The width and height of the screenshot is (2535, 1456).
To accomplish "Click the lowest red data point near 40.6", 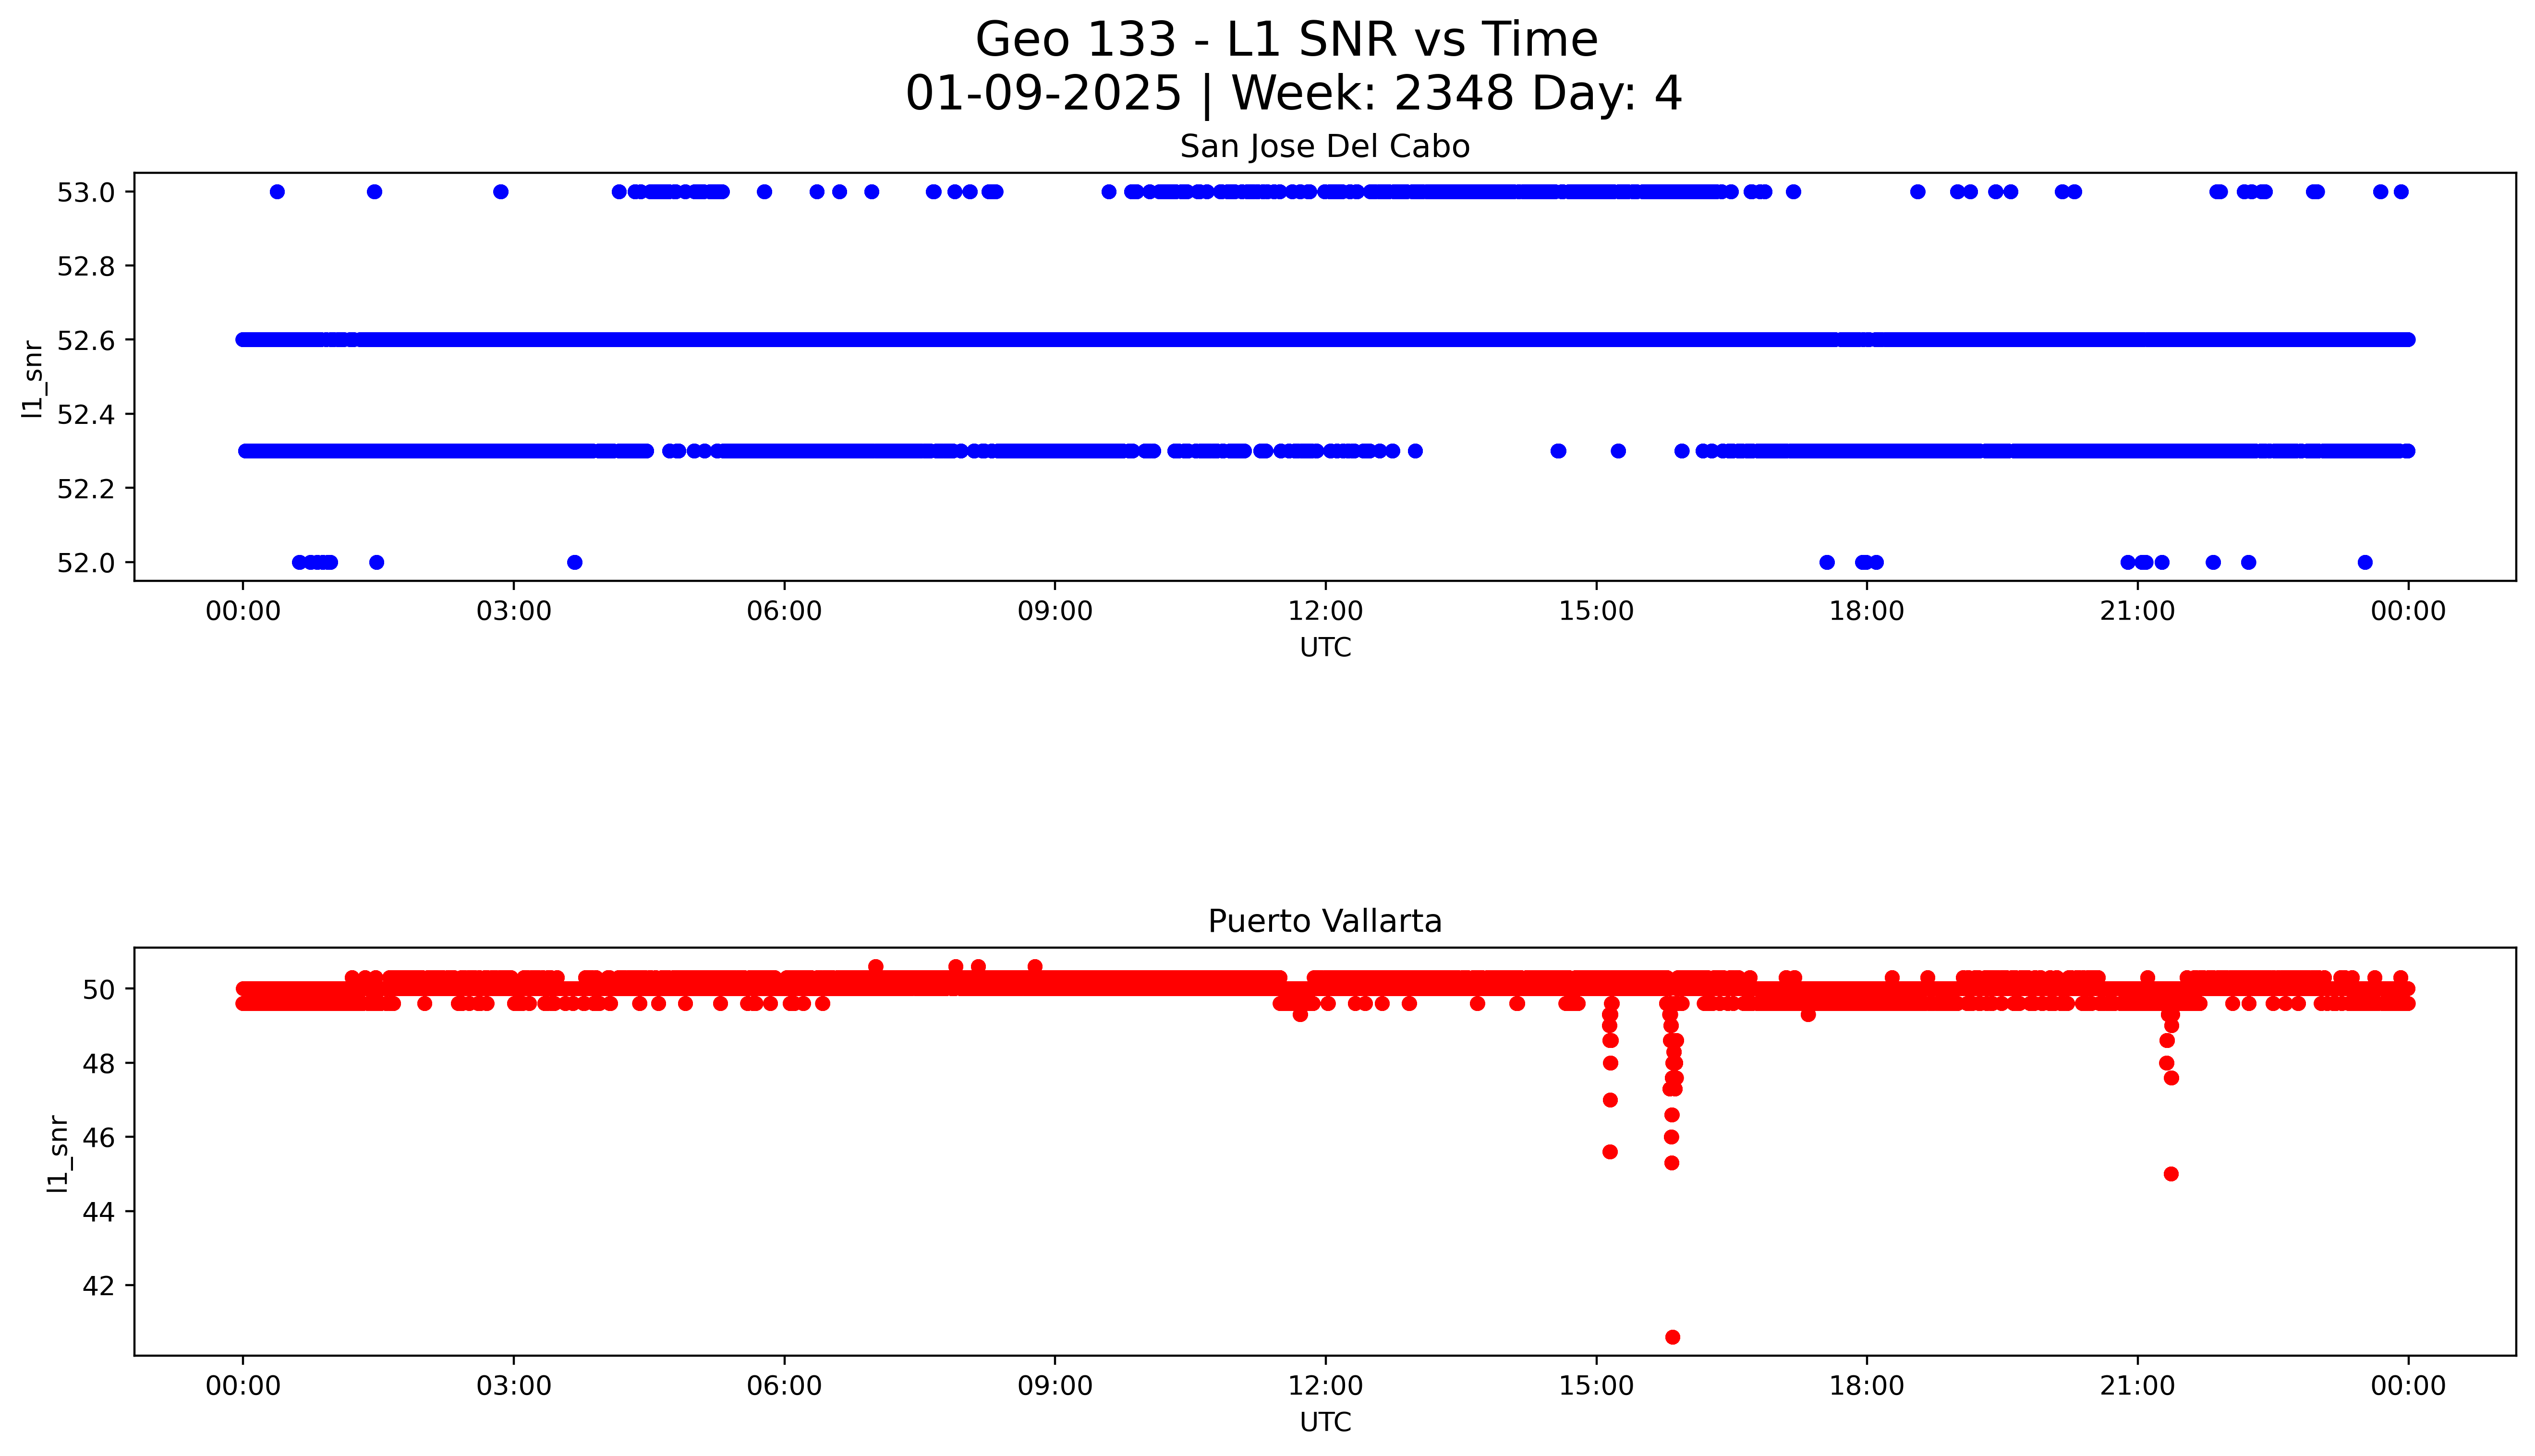I will pyautogui.click(x=1672, y=1337).
